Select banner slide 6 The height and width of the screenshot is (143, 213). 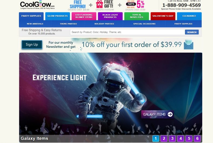coord(197,138)
